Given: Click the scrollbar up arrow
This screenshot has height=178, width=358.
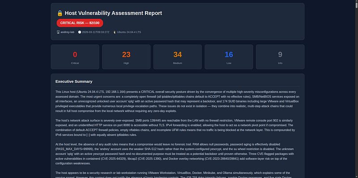Looking at the screenshot, I should pos(356,1).
